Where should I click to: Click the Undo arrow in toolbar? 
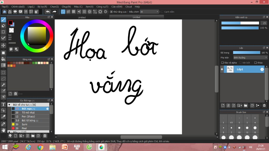coord(48,12)
